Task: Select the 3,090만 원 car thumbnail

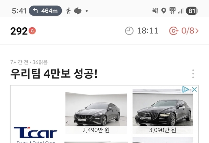Action: point(163,107)
